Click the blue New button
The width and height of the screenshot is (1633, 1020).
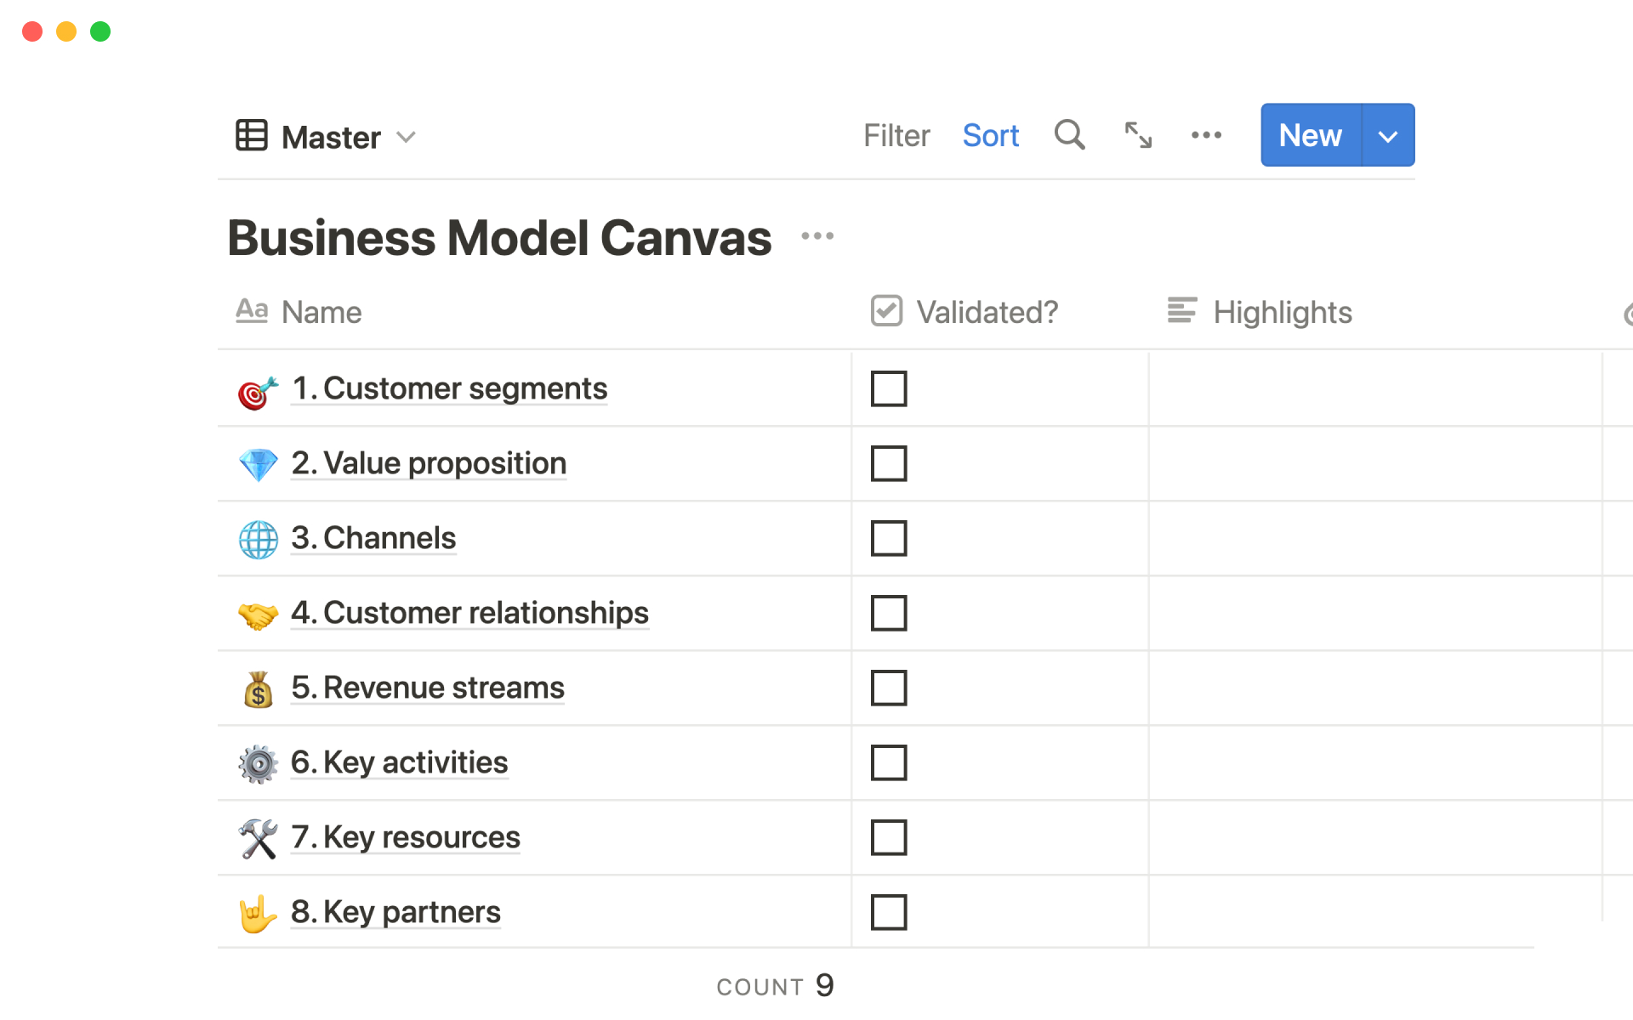(x=1310, y=135)
